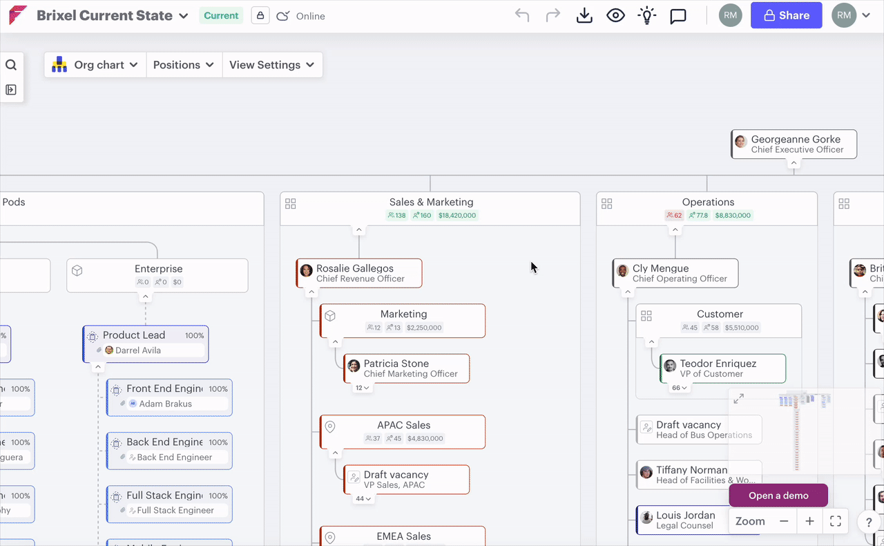Toggle the lock icon beside Current badge
This screenshot has width=884, height=546.
[x=260, y=15]
